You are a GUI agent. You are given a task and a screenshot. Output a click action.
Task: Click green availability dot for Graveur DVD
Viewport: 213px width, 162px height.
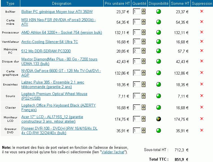(159, 131)
